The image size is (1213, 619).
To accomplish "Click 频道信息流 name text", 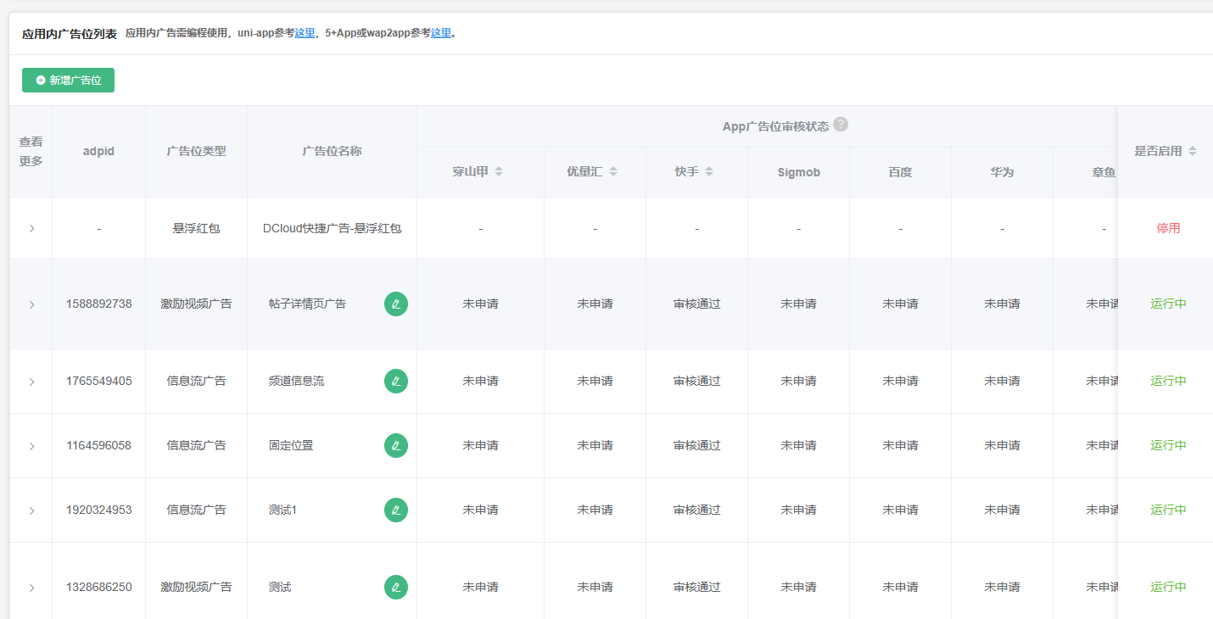I will click(296, 381).
